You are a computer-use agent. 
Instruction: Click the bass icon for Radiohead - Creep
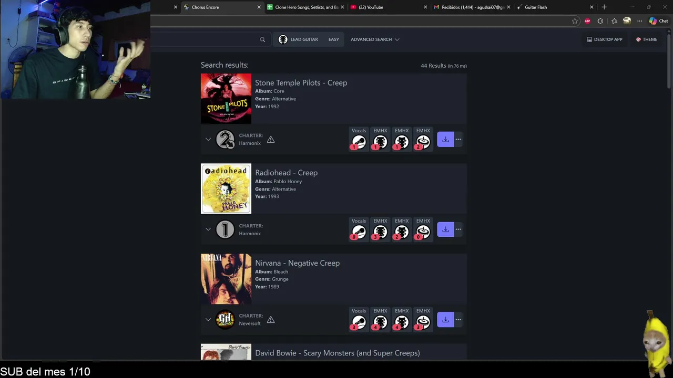(402, 232)
